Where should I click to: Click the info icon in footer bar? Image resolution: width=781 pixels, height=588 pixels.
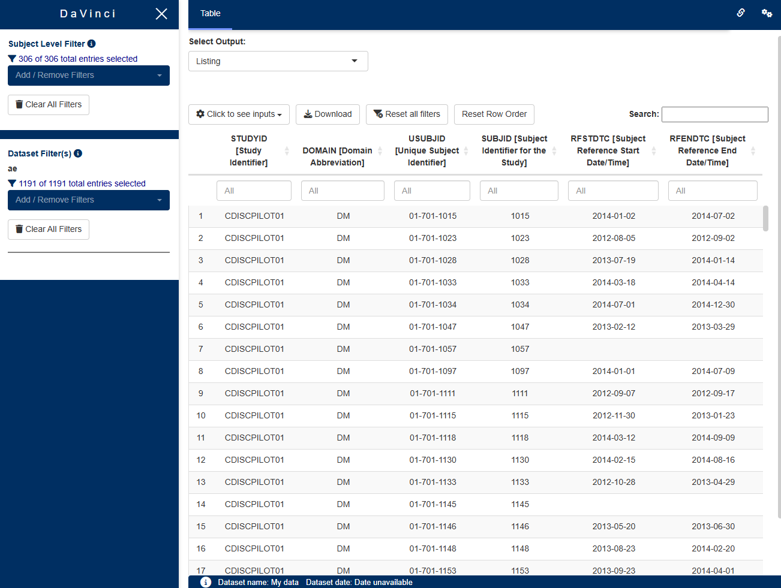point(206,582)
